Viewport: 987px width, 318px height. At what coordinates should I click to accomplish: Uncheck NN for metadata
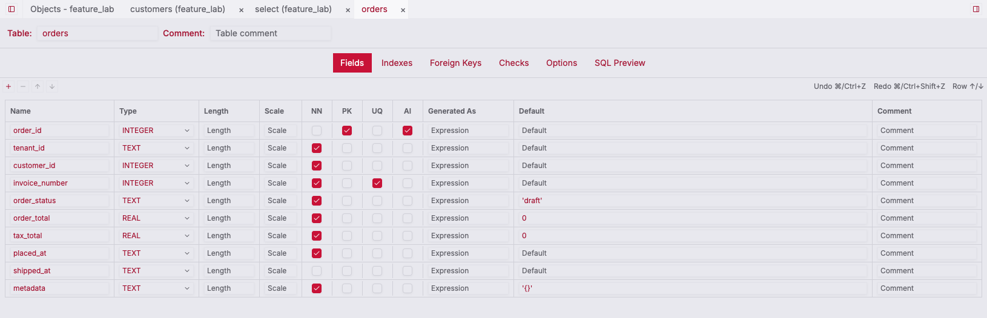pyautogui.click(x=317, y=288)
